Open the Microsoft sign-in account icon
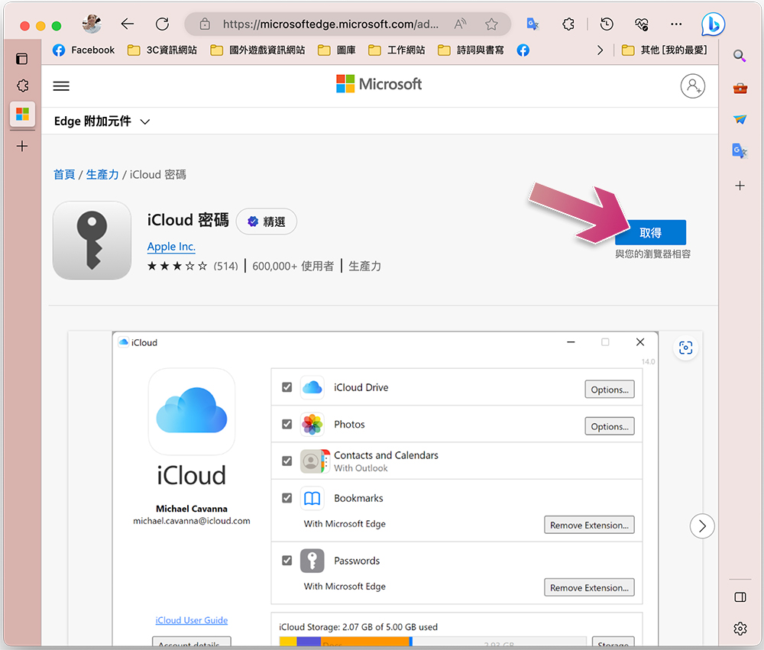This screenshot has height=650, width=764. click(x=692, y=86)
